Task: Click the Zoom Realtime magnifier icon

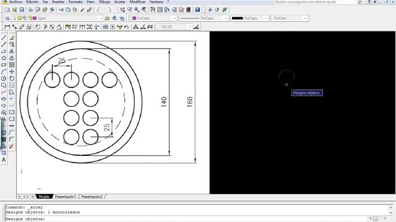Action: click(129, 10)
